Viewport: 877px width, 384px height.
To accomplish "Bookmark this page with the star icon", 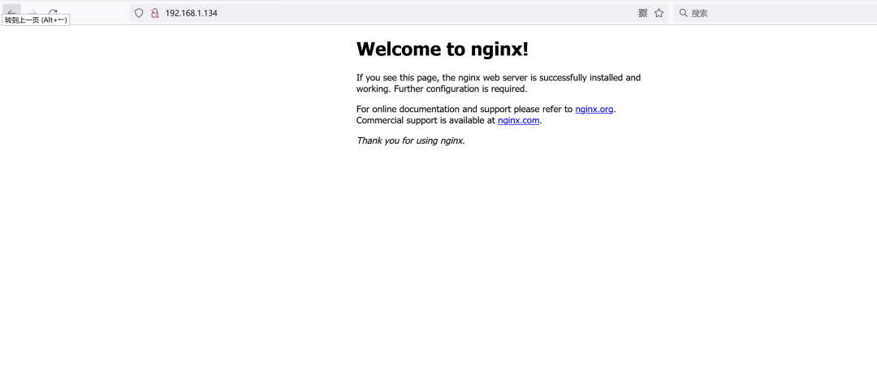I will 659,13.
